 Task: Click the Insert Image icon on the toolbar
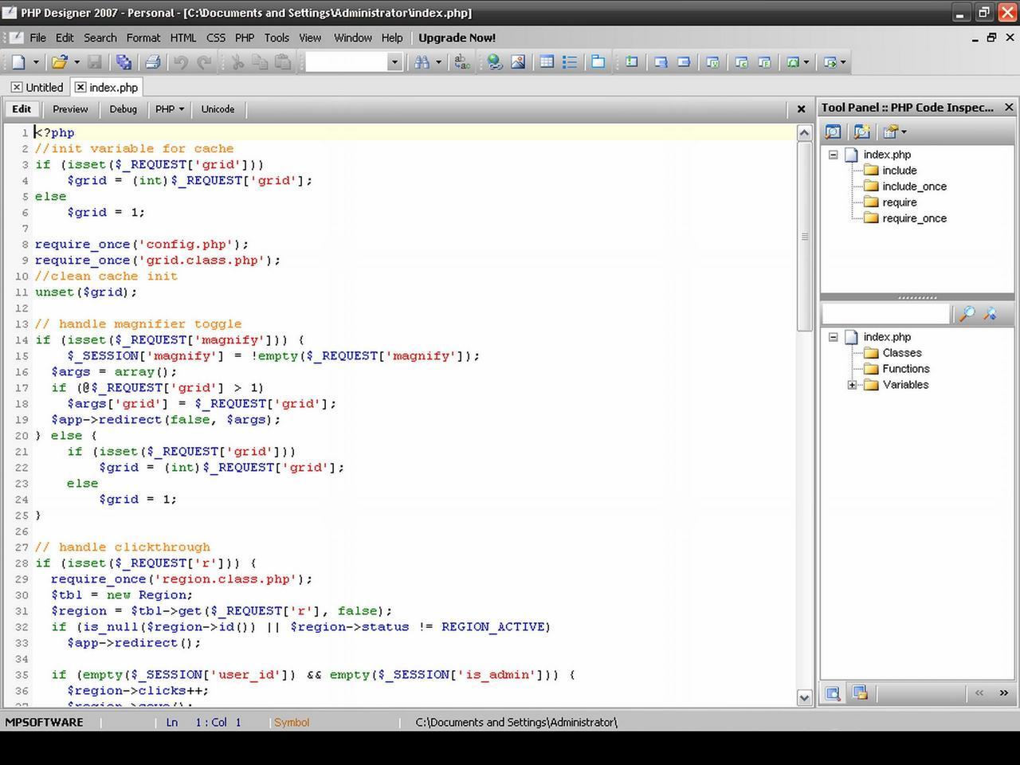point(519,61)
